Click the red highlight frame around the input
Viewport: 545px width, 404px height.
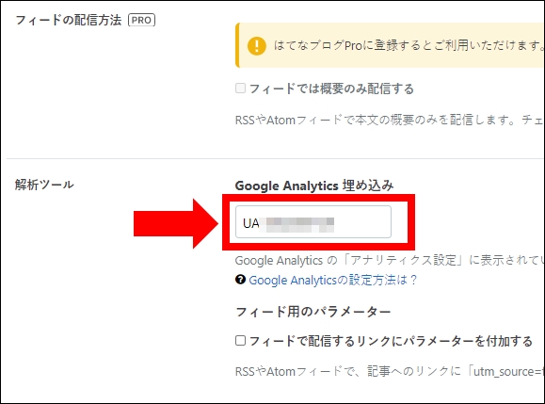pyautogui.click(x=318, y=222)
